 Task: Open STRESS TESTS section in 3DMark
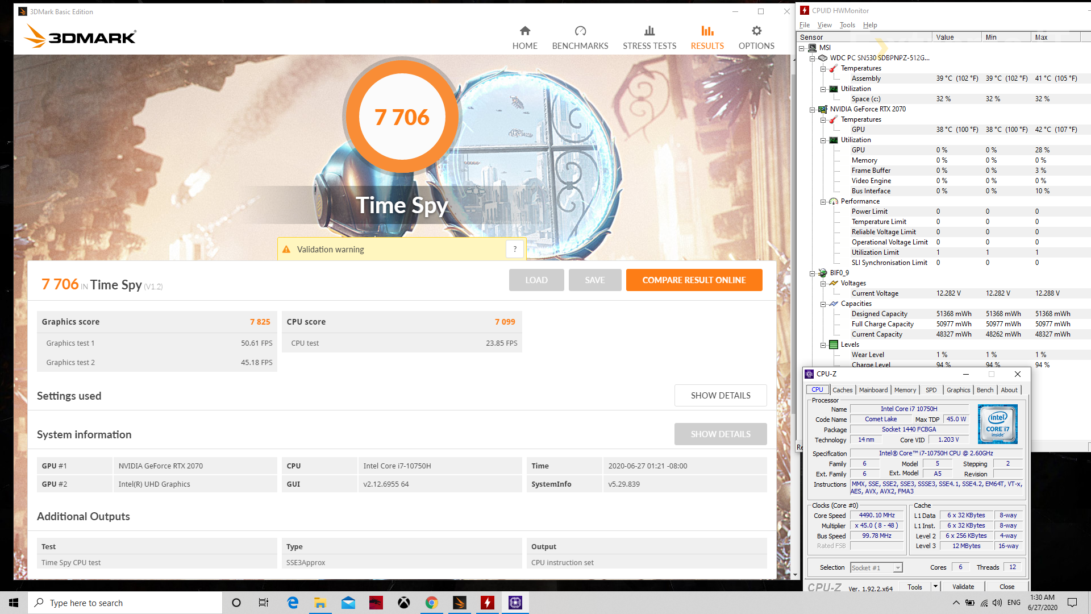click(649, 38)
